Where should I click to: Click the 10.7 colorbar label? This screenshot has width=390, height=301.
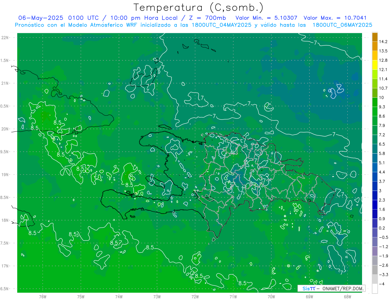pyautogui.click(x=383, y=88)
